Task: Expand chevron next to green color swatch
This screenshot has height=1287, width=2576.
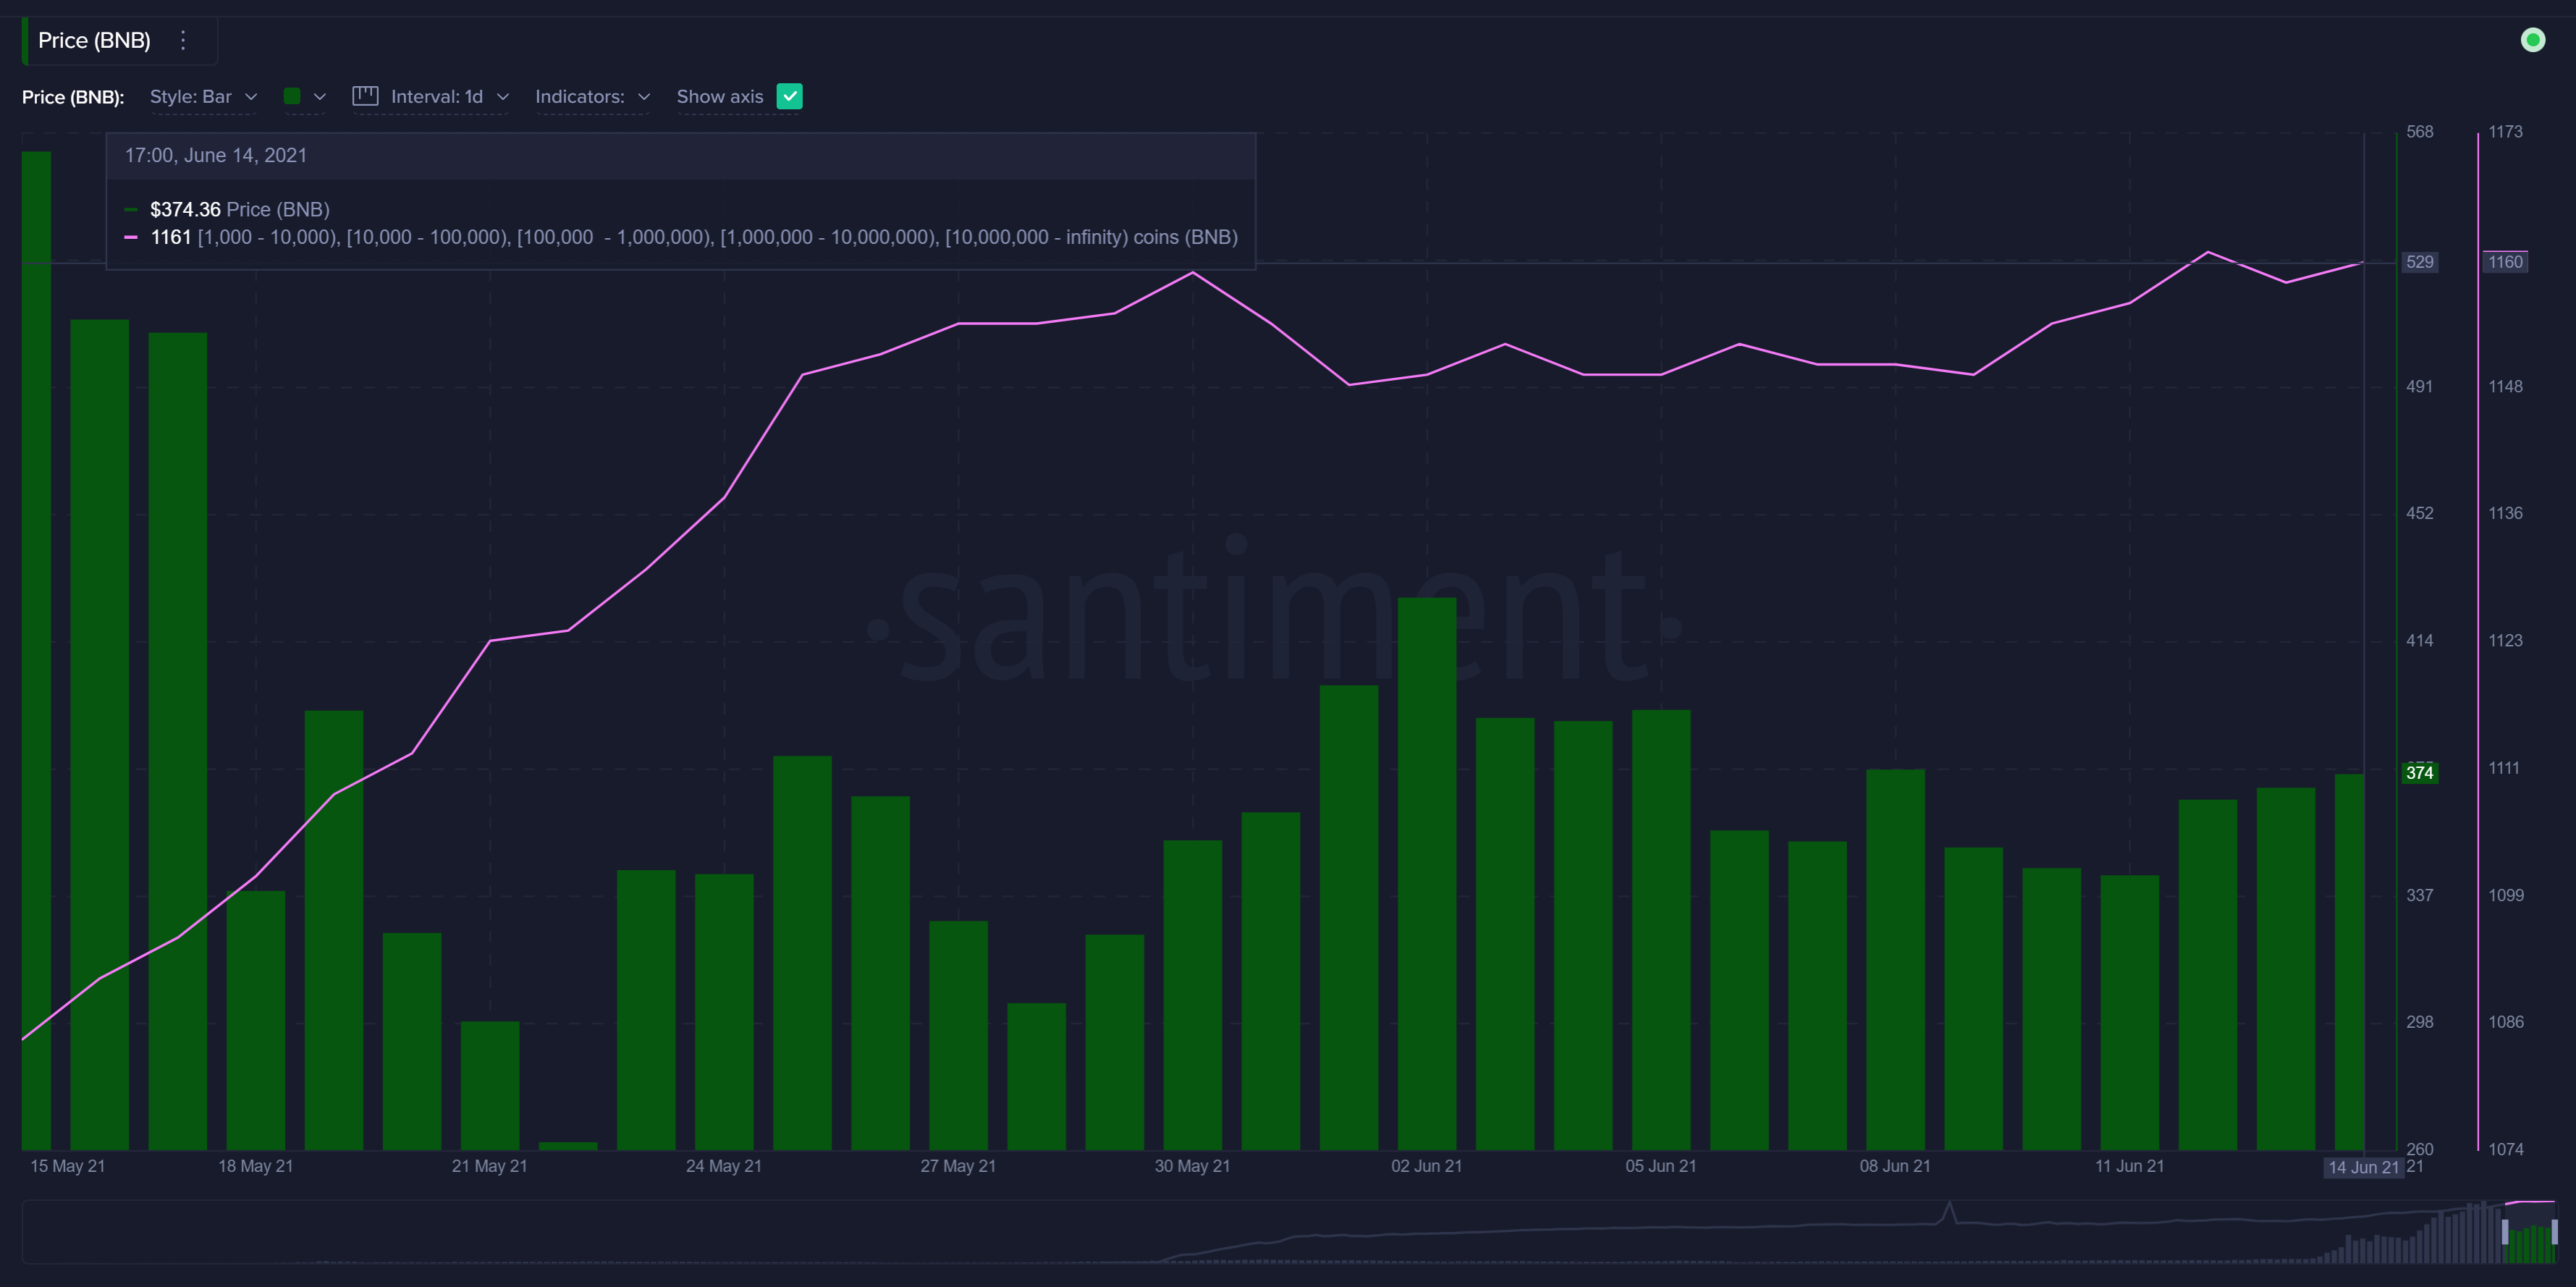Action: point(320,96)
